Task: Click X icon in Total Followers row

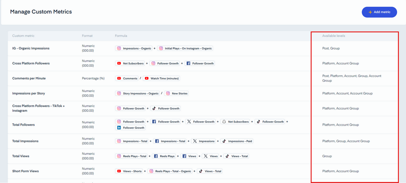Action: coord(189,122)
